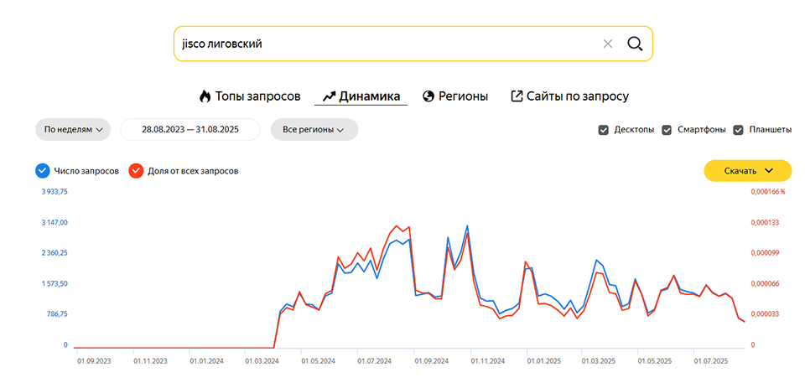Select the Динамика tab

pos(361,96)
